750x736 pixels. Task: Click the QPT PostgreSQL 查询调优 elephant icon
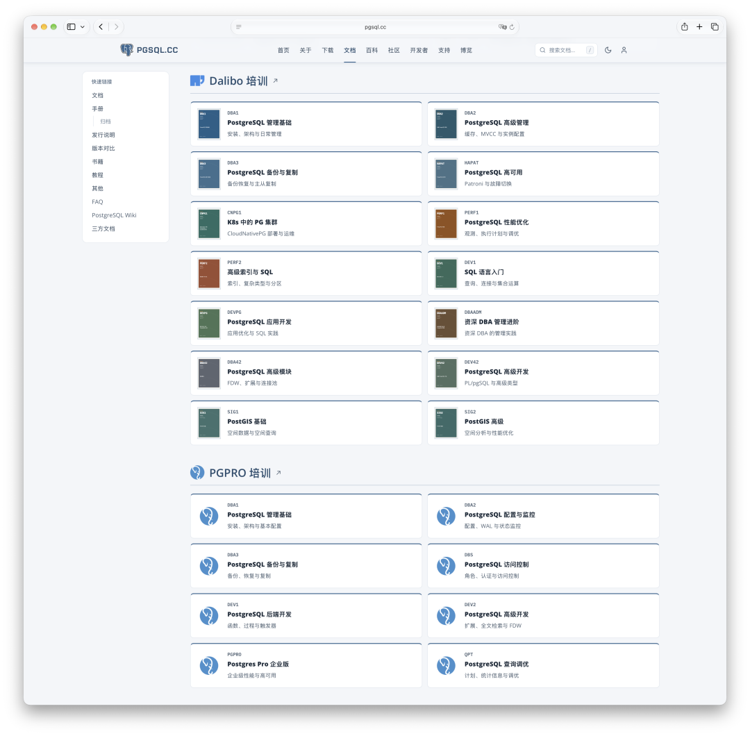(x=447, y=665)
